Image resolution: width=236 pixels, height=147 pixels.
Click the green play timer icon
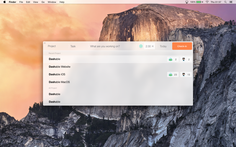pyautogui.click(x=141, y=46)
